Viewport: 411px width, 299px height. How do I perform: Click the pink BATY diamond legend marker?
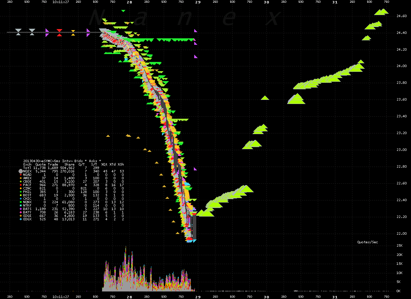click(21, 212)
